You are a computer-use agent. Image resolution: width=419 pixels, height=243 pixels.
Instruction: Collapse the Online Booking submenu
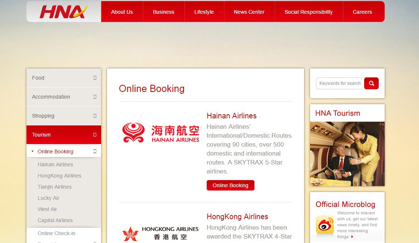tap(95, 151)
